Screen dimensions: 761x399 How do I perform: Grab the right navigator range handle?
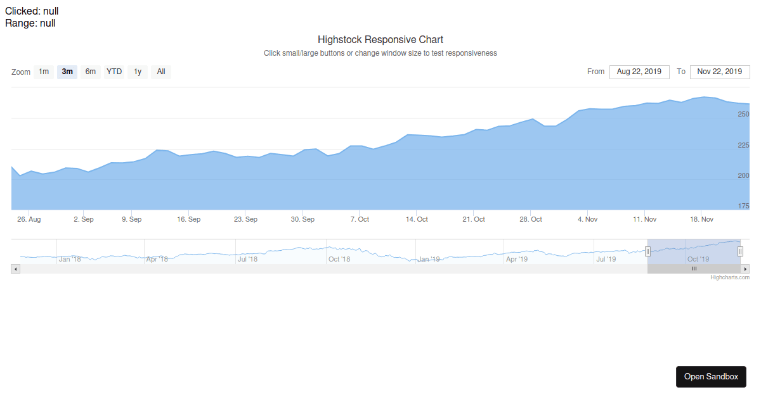pyautogui.click(x=739, y=251)
